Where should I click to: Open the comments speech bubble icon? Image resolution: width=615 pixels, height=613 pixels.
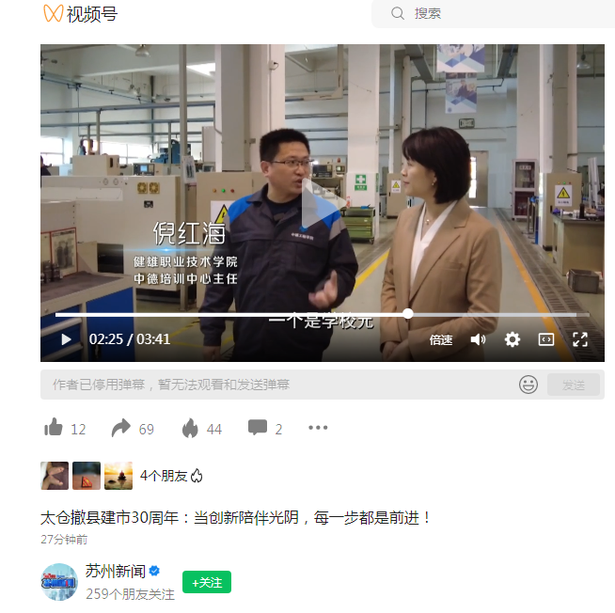[x=258, y=428]
